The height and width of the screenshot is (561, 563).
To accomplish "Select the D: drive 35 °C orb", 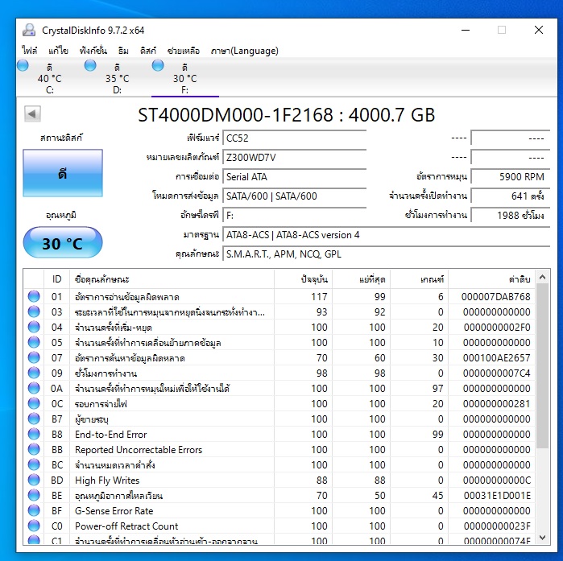I will pyautogui.click(x=90, y=67).
